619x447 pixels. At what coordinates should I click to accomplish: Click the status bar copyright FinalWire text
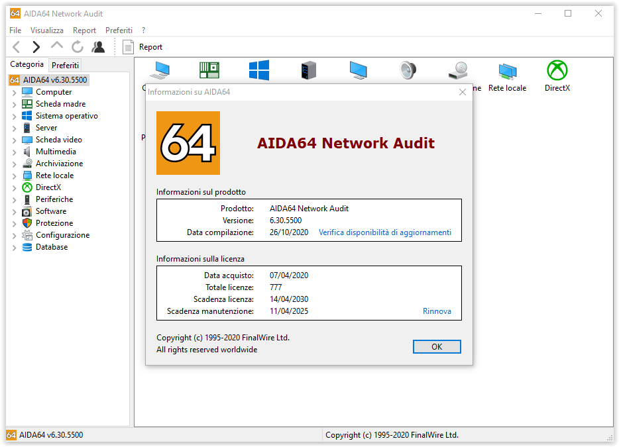[x=392, y=435]
